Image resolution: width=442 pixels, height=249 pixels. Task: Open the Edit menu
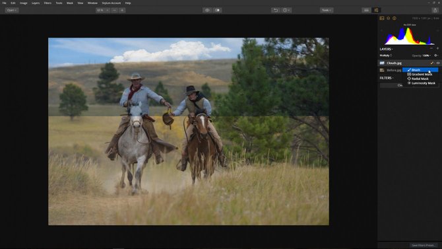click(x=13, y=3)
